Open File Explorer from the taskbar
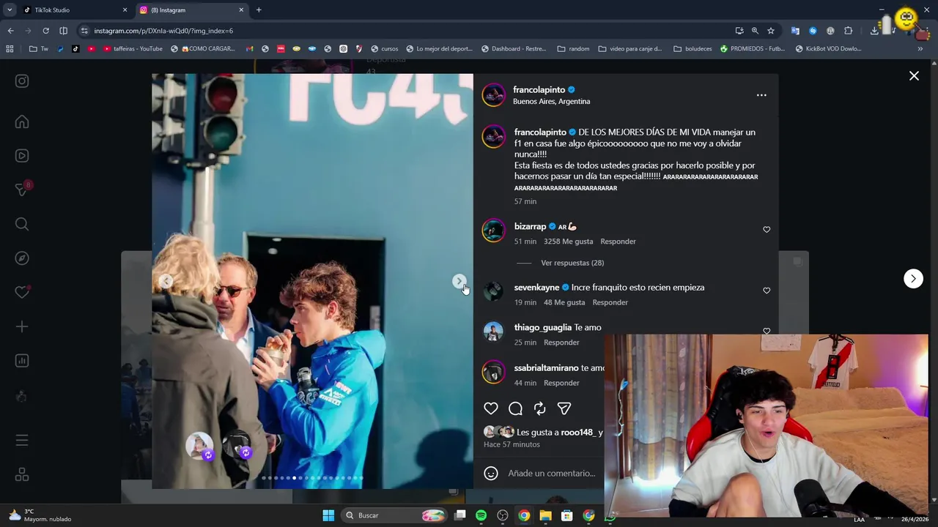 click(x=545, y=515)
